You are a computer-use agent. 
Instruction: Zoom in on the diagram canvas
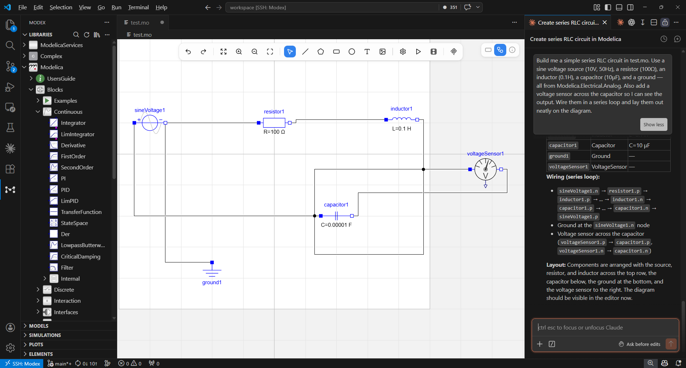coord(239,51)
